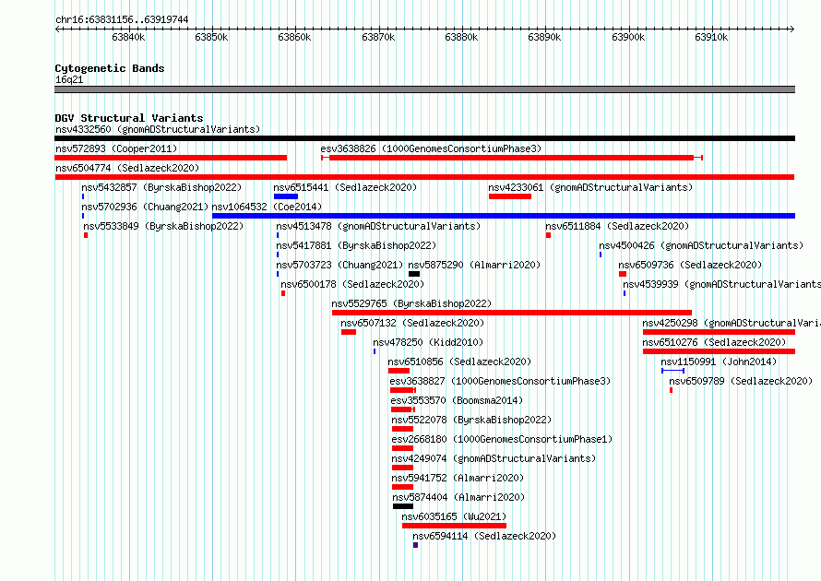
Task: Select the nsv4500426 gnomAD label
Action: coord(701,245)
